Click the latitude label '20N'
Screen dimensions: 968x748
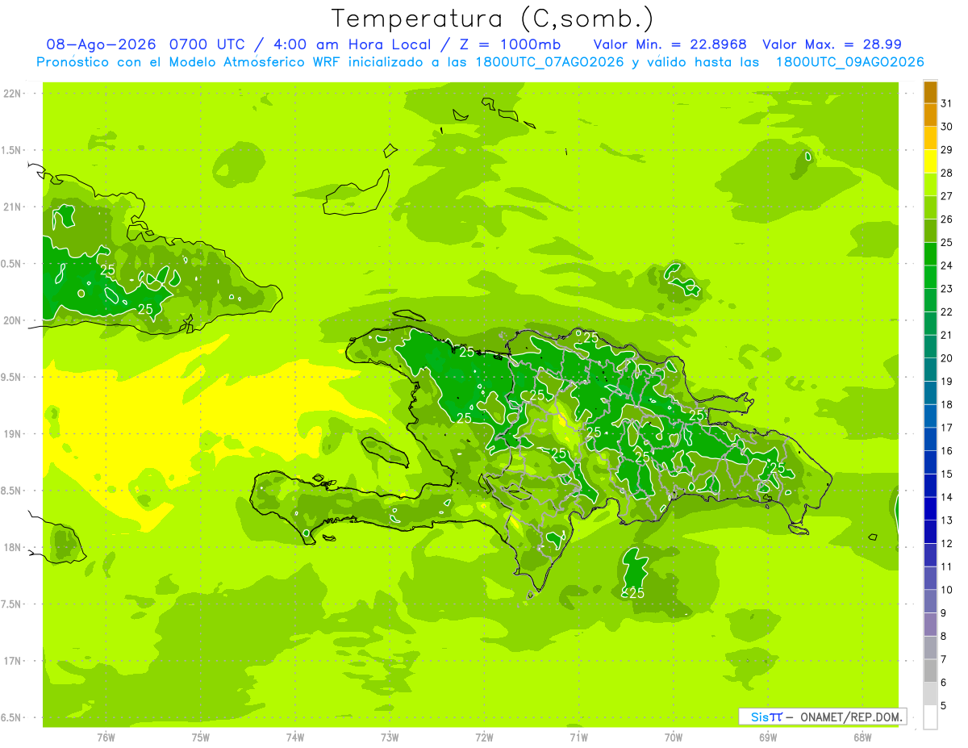(x=13, y=321)
